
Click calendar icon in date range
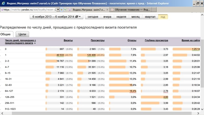pos(77,17)
